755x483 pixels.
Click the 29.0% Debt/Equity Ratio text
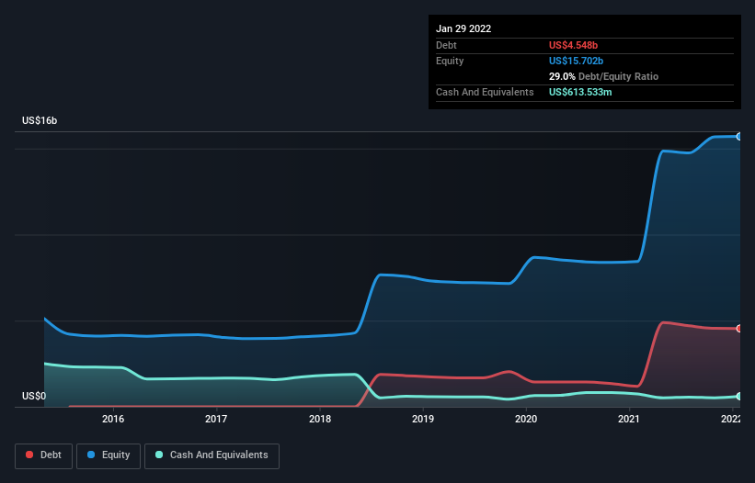click(603, 76)
